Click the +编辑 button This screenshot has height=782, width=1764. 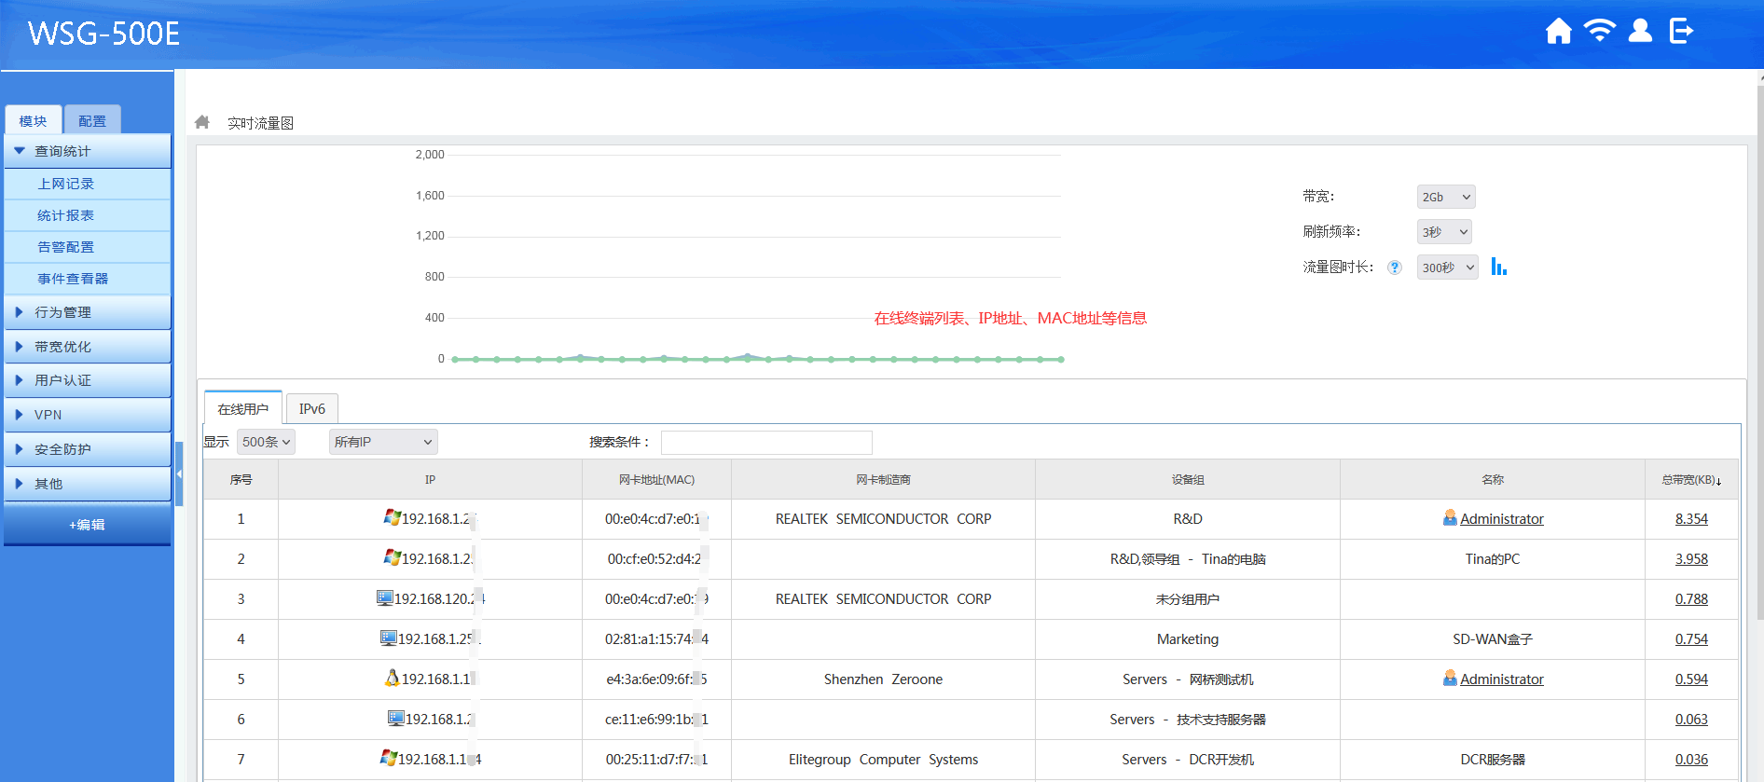pos(88,525)
